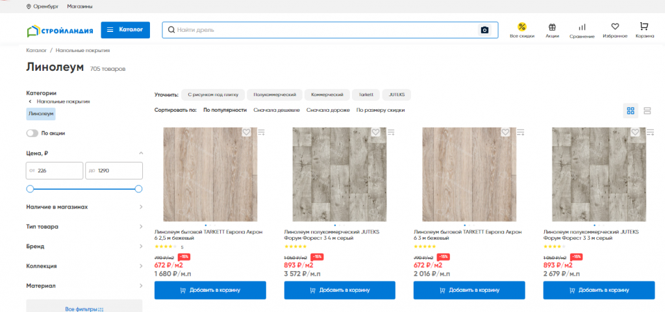The height and width of the screenshot is (312, 665).
Task: Expand Наличие в магазинах filter
Action: 85,207
